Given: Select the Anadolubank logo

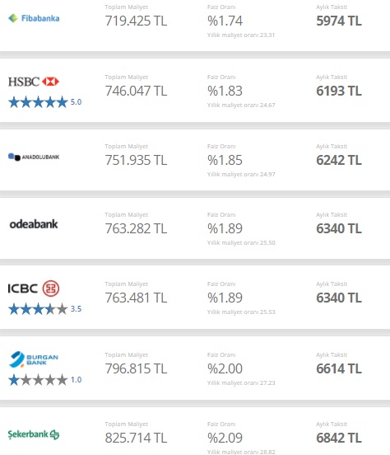Looking at the screenshot, I should 34,157.
